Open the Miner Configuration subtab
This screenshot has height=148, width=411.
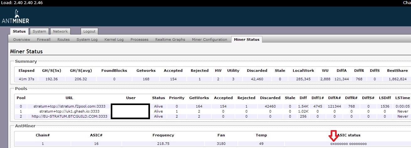click(209, 40)
